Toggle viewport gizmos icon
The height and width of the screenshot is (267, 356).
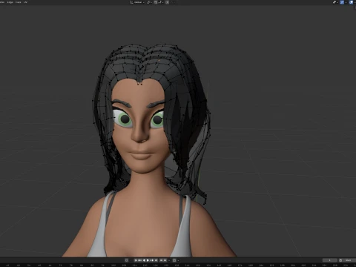(342, 2)
